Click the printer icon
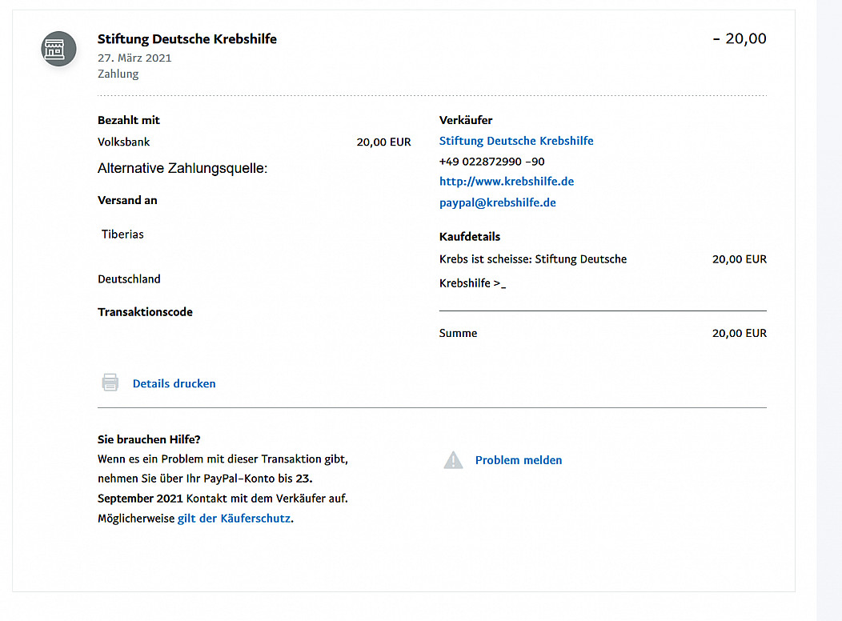The height and width of the screenshot is (621, 842). click(110, 383)
